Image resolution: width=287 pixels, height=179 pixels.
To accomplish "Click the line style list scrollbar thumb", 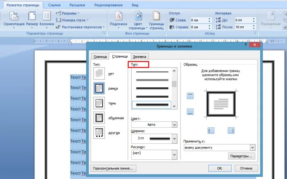I will [x=174, y=84].
